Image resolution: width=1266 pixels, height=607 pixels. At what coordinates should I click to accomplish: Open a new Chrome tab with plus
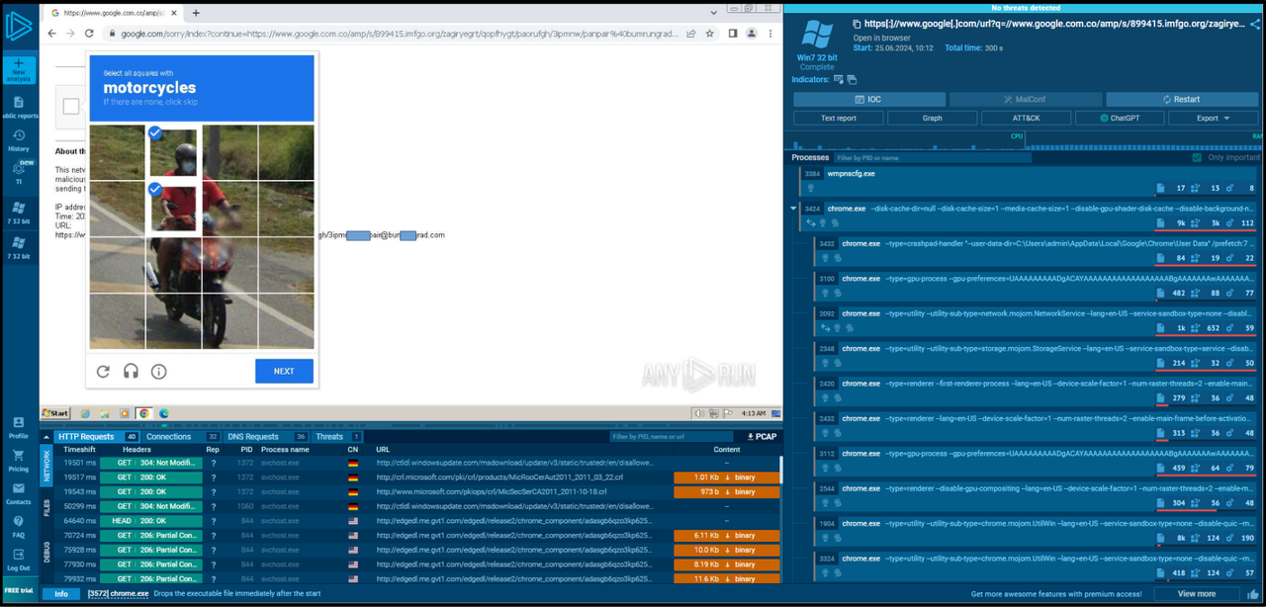click(x=196, y=13)
